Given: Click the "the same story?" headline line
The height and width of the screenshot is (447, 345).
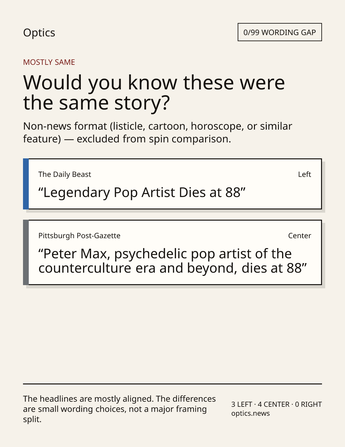Looking at the screenshot, I should pos(96,103).
